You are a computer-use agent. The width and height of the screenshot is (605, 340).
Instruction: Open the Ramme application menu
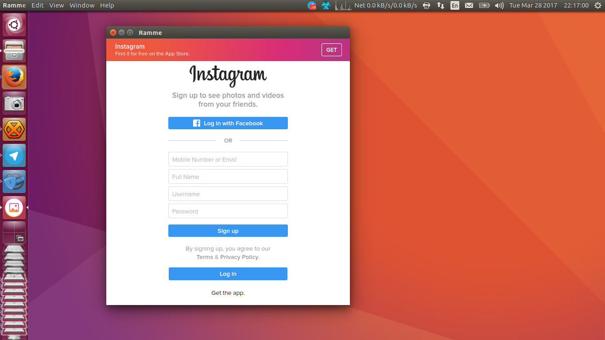tap(15, 5)
